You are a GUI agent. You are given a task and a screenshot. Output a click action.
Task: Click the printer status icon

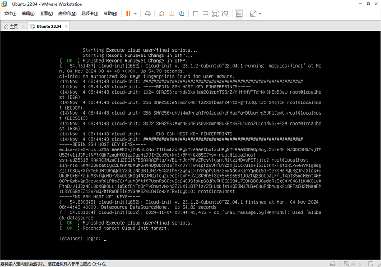(x=354, y=264)
